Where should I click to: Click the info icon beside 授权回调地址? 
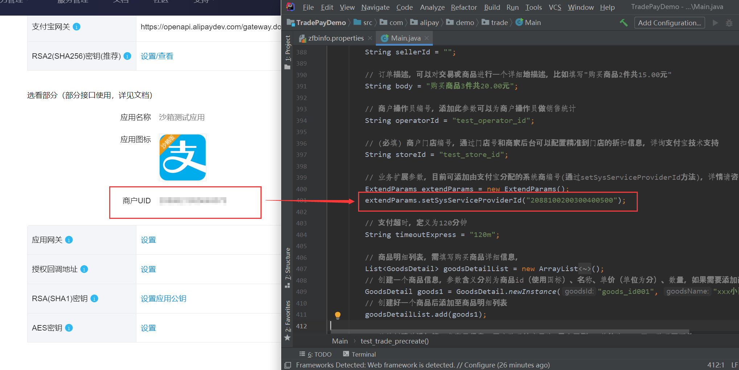pyautogui.click(x=84, y=269)
